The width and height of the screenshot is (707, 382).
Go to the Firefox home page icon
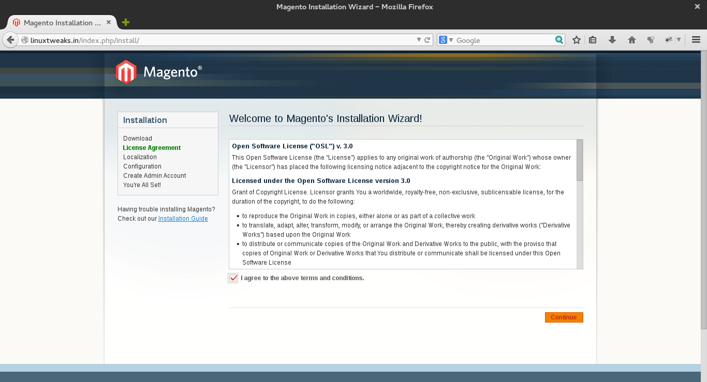(x=631, y=40)
